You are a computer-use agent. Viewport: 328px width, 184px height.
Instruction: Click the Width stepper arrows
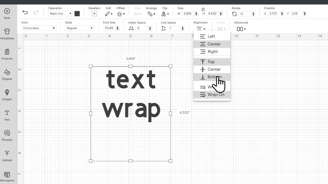click(x=196, y=14)
